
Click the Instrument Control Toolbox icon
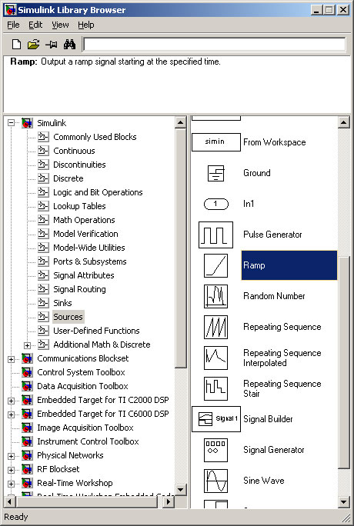point(27,441)
